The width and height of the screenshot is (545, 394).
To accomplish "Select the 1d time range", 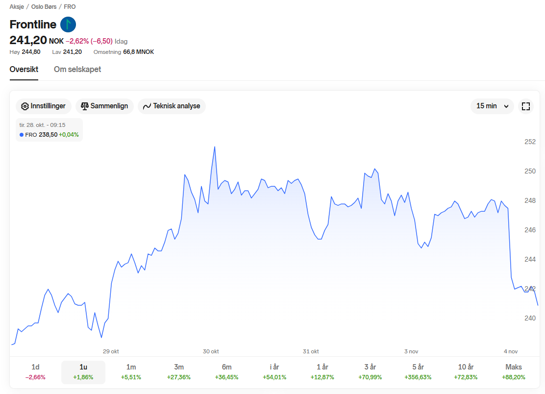I will tap(35, 372).
